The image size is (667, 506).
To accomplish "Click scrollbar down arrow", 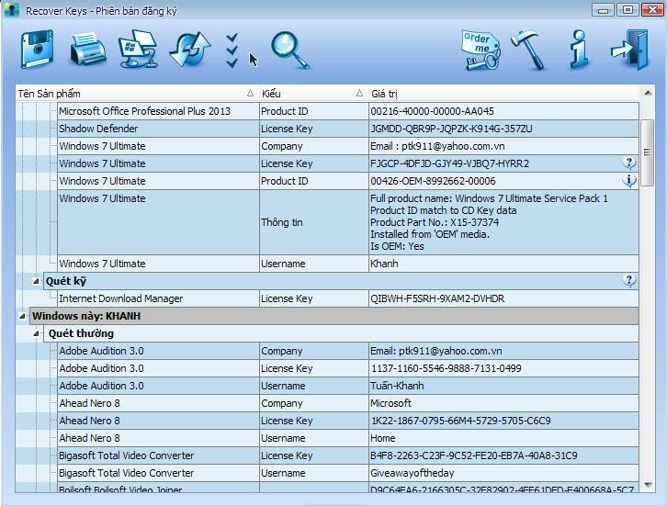I will pyautogui.click(x=648, y=484).
